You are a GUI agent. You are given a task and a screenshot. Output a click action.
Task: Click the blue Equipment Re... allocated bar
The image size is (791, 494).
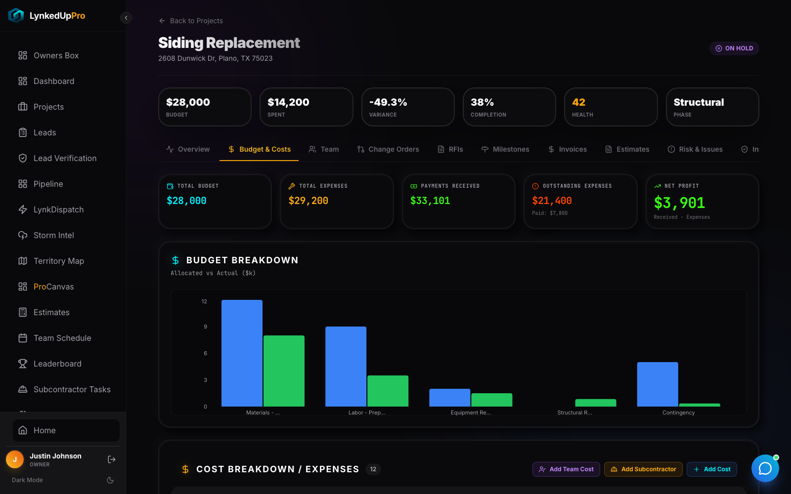pos(450,398)
